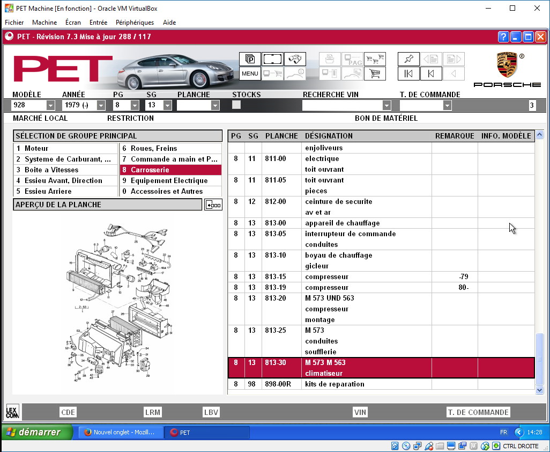Screen dimensions: 550x452
Task: Click the VirtualBox network status icon
Action: pyautogui.click(x=418, y=446)
